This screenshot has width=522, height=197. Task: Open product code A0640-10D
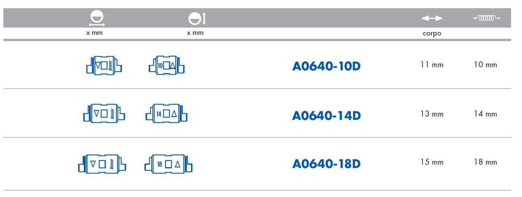click(326, 66)
